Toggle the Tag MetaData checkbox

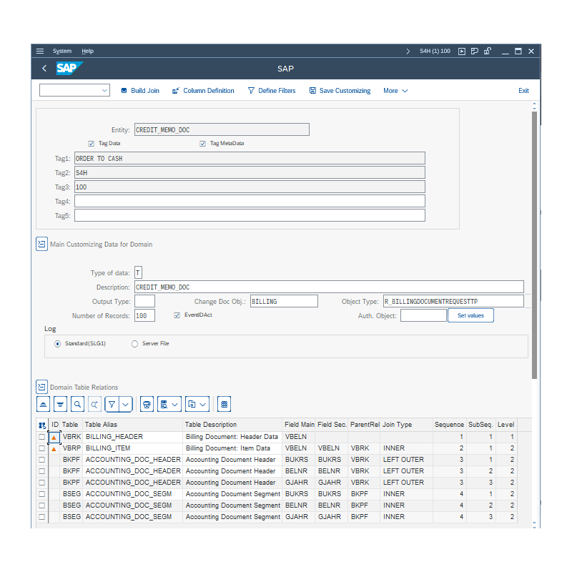click(202, 144)
